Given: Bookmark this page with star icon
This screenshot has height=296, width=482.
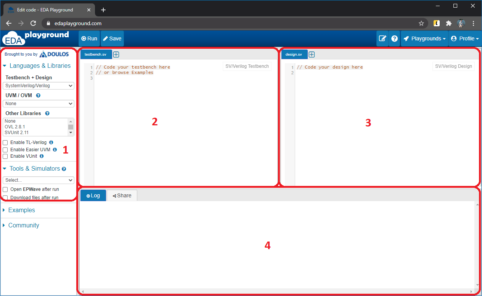Looking at the screenshot, I should [x=421, y=23].
